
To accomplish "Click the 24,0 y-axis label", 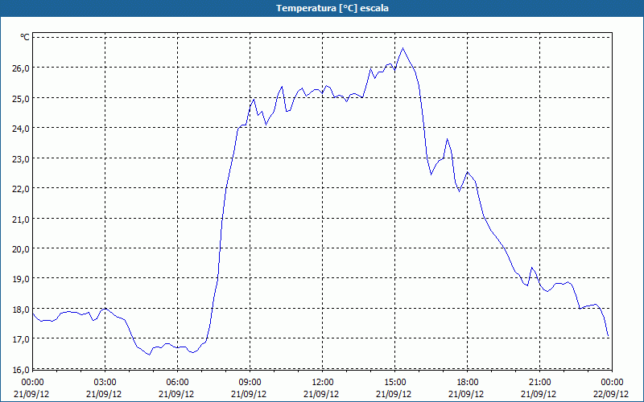I will [x=21, y=129].
